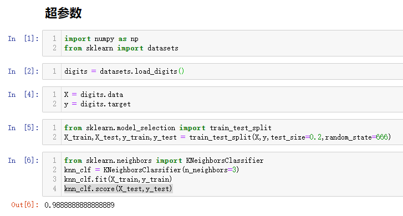Click the digits = datasets.load_digits() code line
Screen dimensions: 403x216
[124, 71]
